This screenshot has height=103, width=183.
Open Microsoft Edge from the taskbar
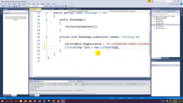(44, 101)
